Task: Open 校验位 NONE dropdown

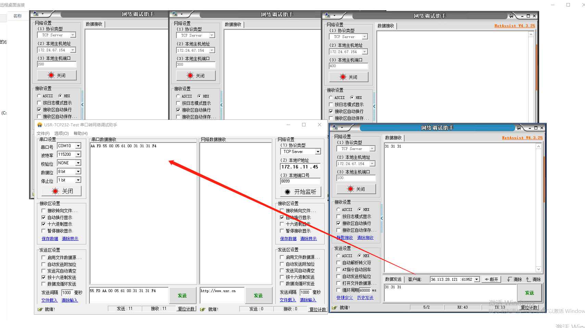Action: 78,163
